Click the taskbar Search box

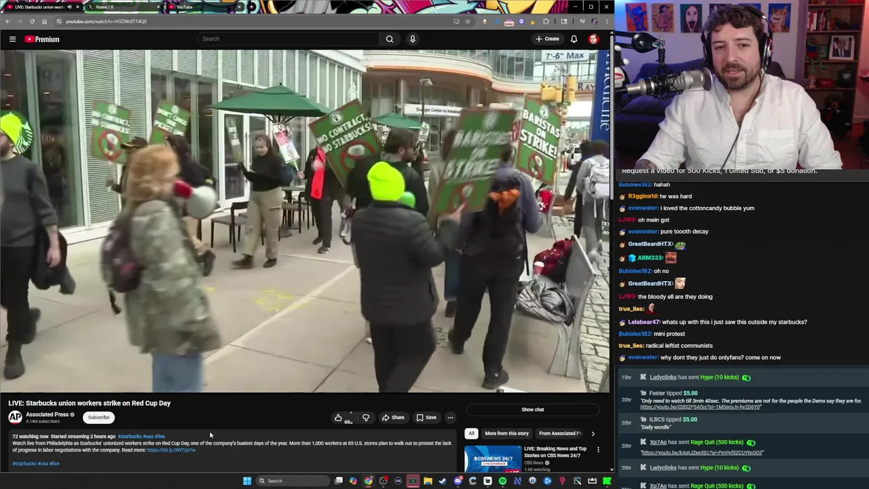[x=293, y=481]
